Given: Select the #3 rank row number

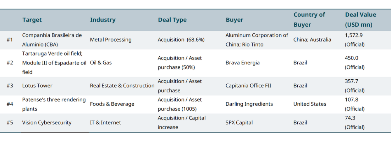Looking at the screenshot, I should 10,86.
